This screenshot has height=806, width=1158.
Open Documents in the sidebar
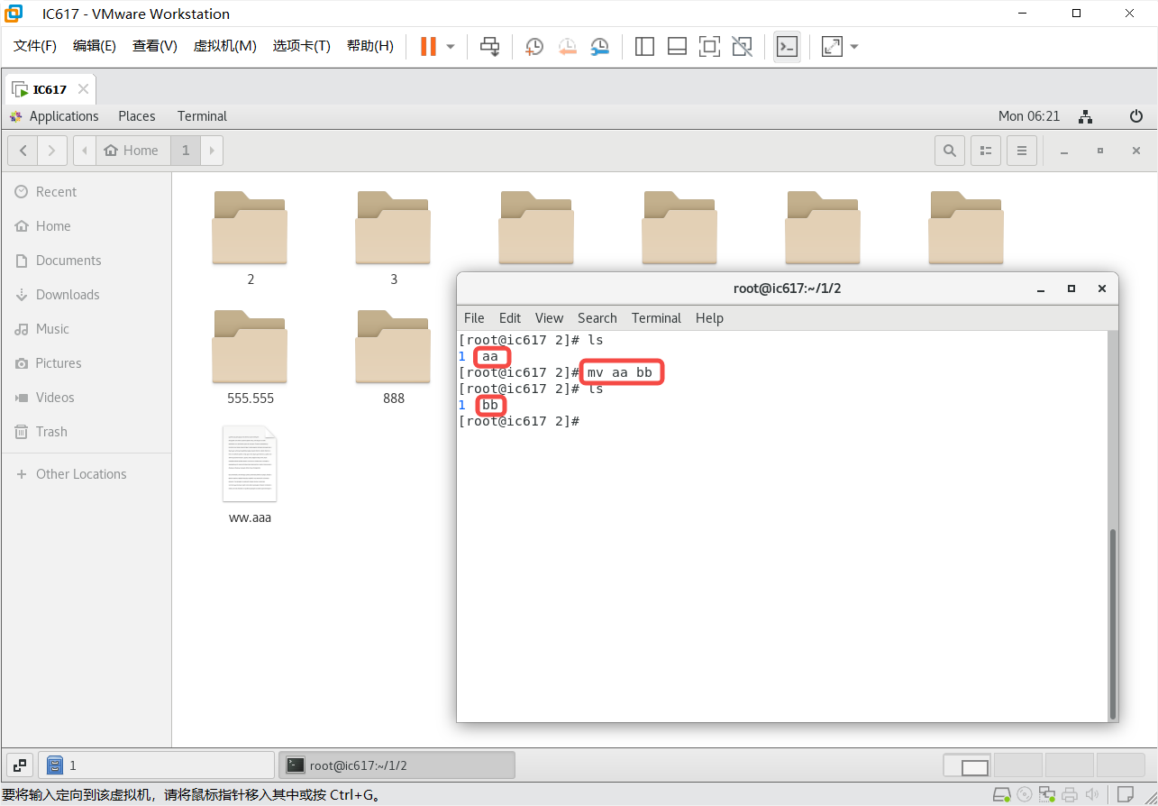point(86,261)
